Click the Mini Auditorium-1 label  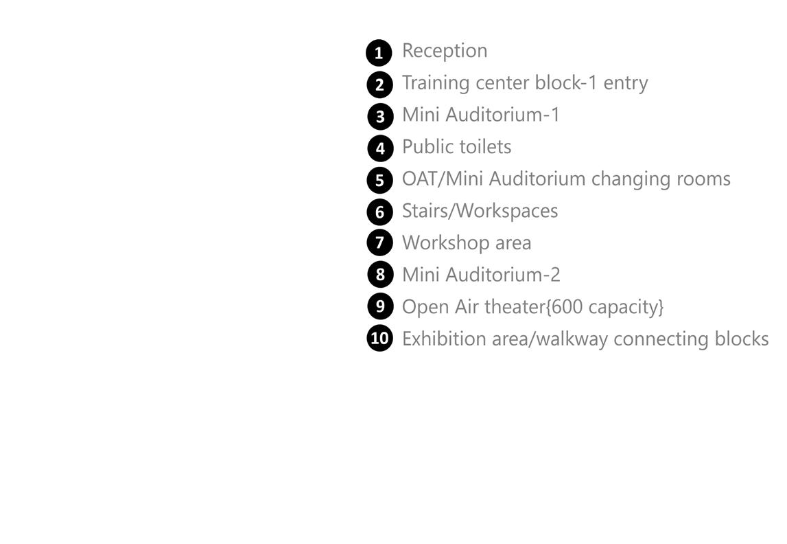(481, 115)
